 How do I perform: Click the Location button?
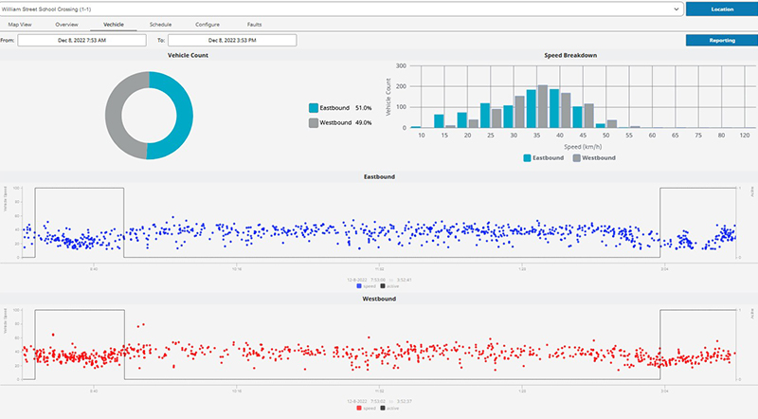(x=720, y=9)
